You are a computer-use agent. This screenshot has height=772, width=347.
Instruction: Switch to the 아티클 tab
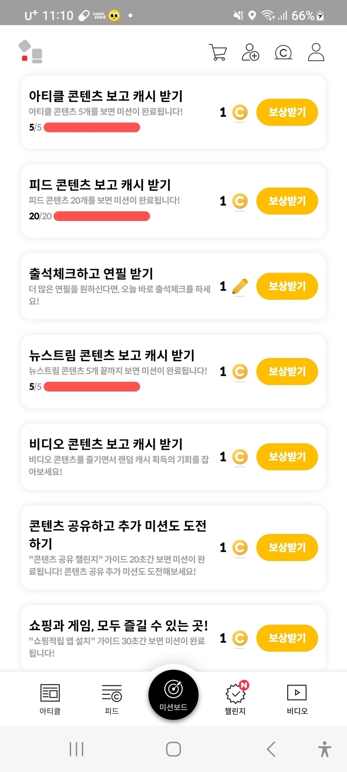coord(50,699)
